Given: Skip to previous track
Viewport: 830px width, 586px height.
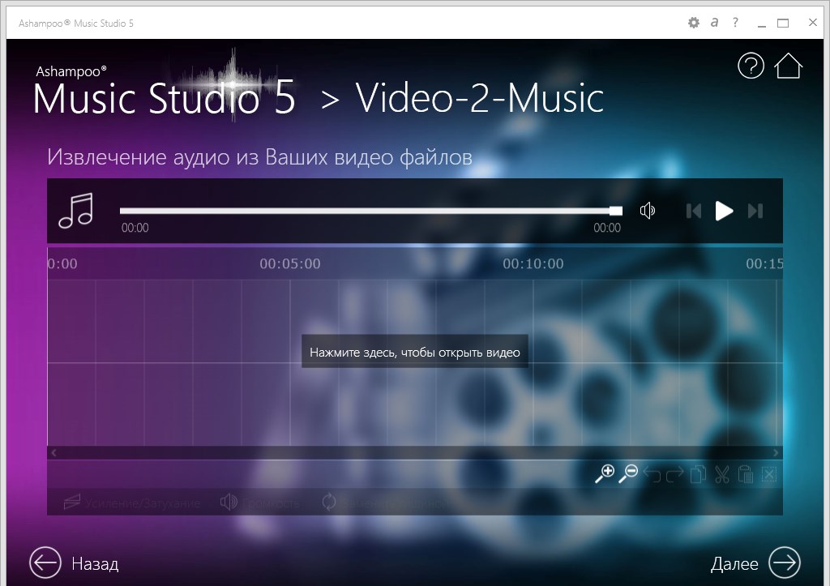Looking at the screenshot, I should 694,212.
